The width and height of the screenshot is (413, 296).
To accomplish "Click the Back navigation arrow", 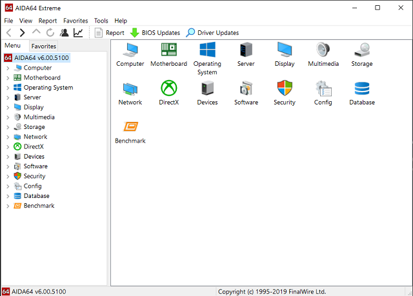I will pos(8,33).
